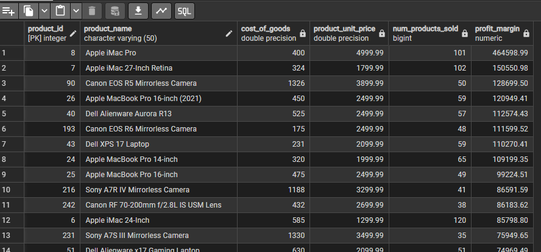The height and width of the screenshot is (252, 541).
Task: Click the select-all corner header cell
Action: pyautogui.click(x=12, y=33)
